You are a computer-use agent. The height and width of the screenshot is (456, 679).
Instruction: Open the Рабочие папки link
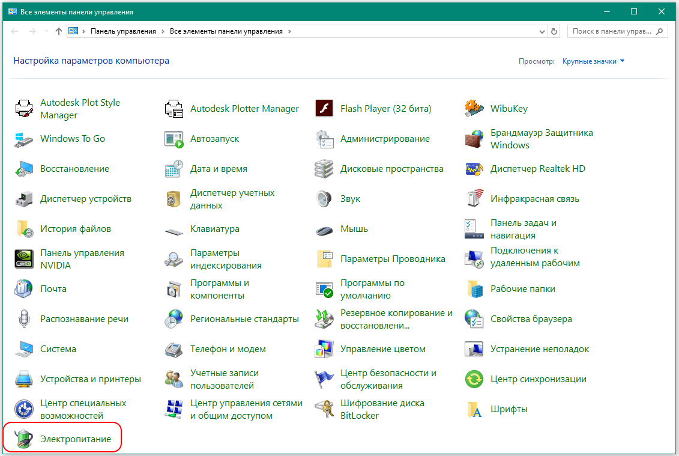(523, 289)
